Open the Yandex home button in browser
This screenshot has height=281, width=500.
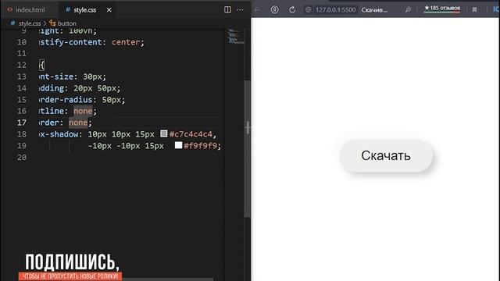point(274,10)
